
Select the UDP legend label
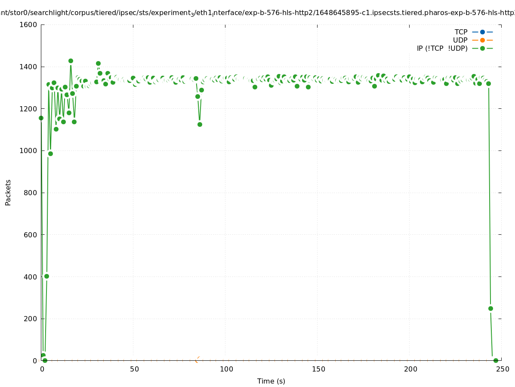pos(460,40)
